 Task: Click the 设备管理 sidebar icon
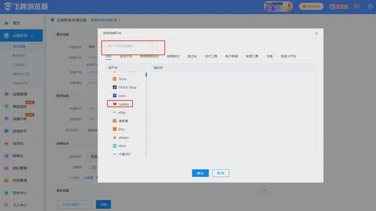coord(6,94)
